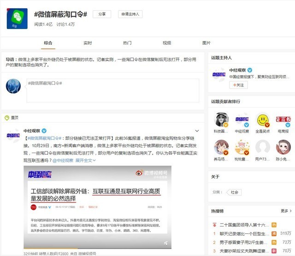
Task: Open the post options chevron menu
Action: click(197, 131)
